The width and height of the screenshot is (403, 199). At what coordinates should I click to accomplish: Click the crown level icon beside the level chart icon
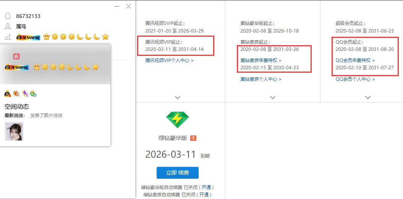tap(46, 37)
